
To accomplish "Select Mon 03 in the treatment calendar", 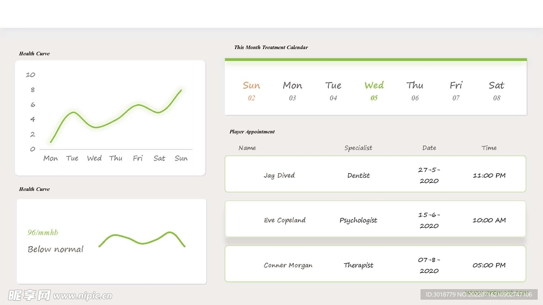I will (292, 91).
